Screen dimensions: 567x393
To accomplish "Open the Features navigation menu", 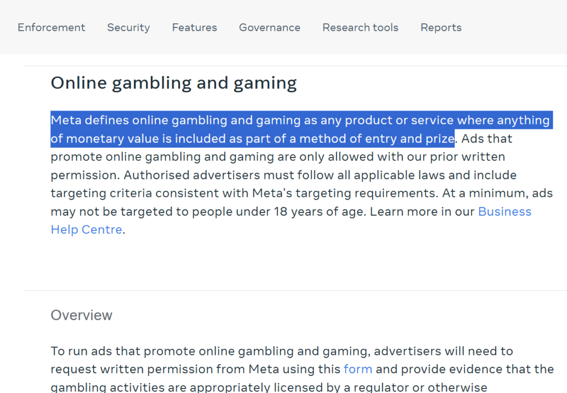I will [194, 28].
